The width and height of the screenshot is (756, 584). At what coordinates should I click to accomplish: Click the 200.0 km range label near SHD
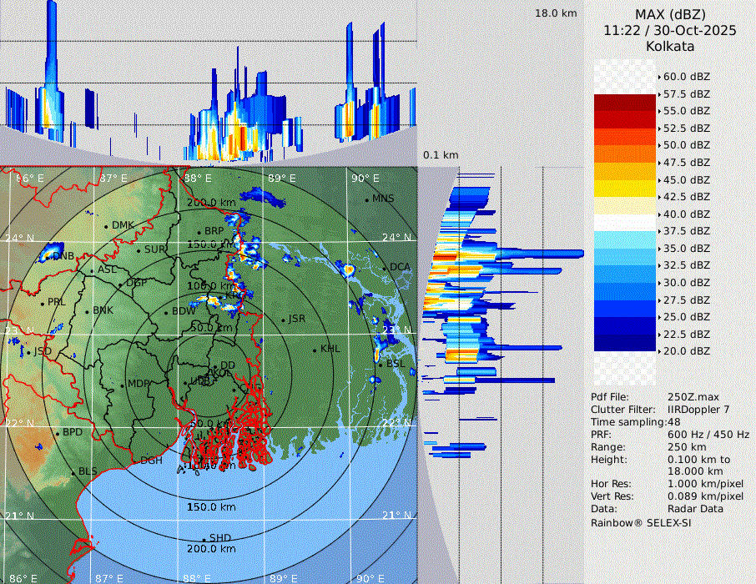pos(210,549)
